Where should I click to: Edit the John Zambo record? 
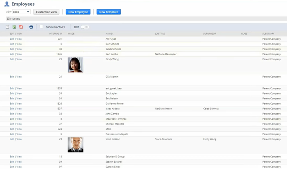[x=12, y=114]
